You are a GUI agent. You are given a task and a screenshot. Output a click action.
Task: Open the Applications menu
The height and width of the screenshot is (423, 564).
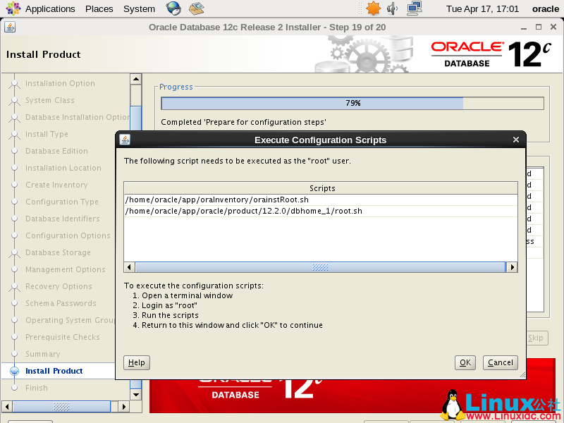point(42,8)
